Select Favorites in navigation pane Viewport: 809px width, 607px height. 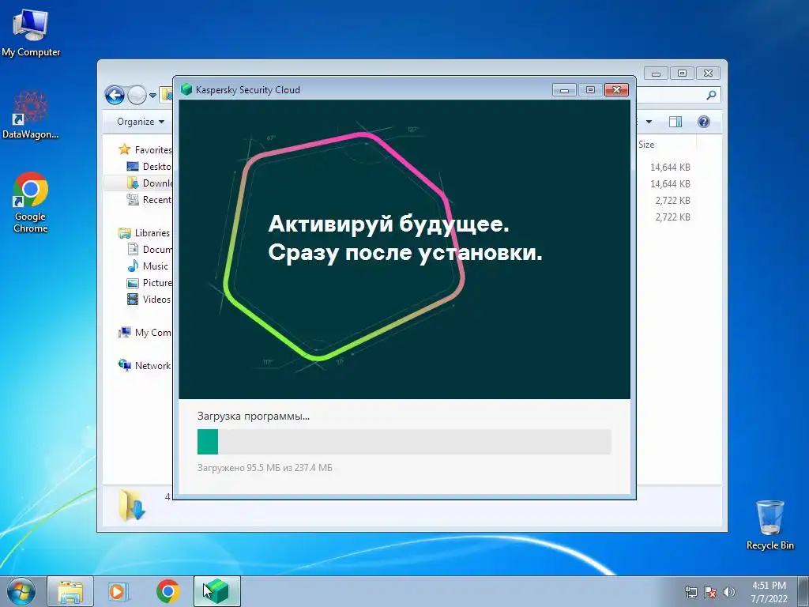[145, 149]
